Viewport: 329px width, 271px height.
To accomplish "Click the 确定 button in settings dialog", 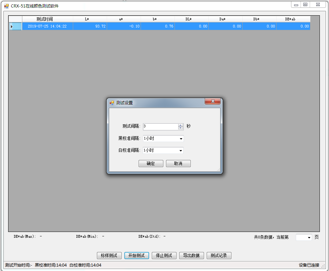I will pyautogui.click(x=151, y=164).
